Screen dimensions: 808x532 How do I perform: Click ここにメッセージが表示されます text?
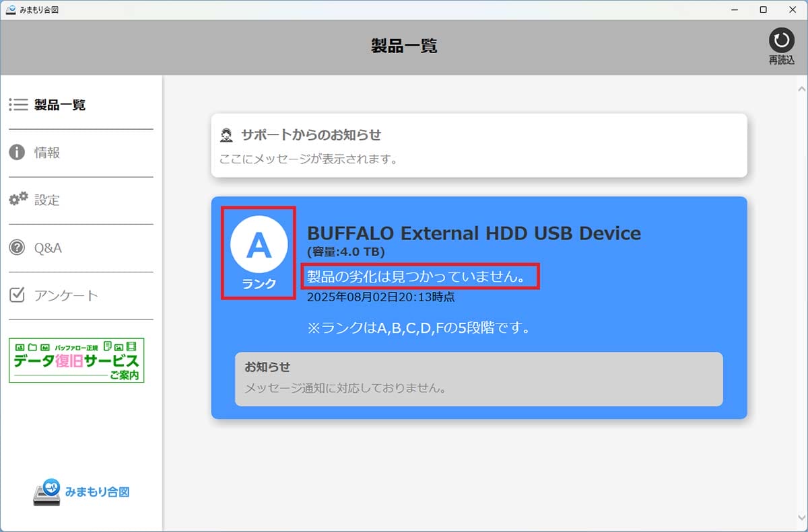[x=308, y=159]
